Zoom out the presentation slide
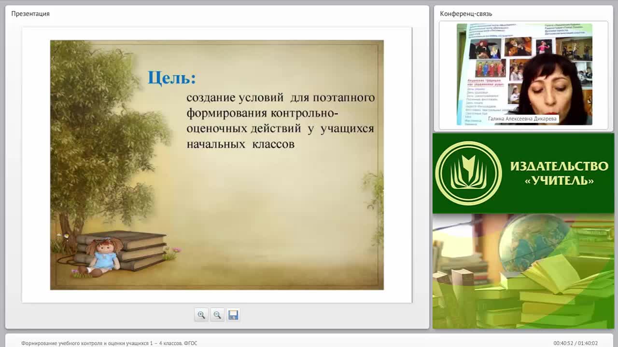The width and height of the screenshot is (618, 347). pos(217,315)
